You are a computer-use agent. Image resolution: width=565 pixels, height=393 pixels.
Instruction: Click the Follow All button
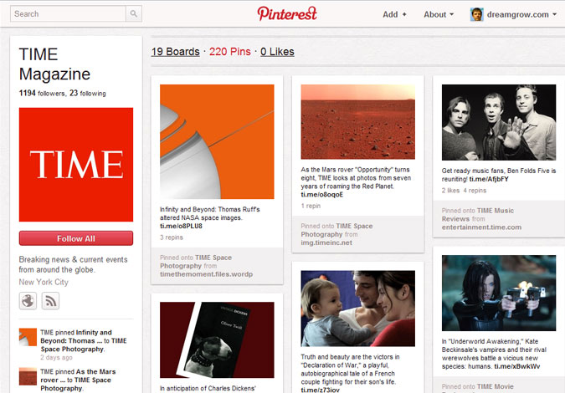pos(76,238)
